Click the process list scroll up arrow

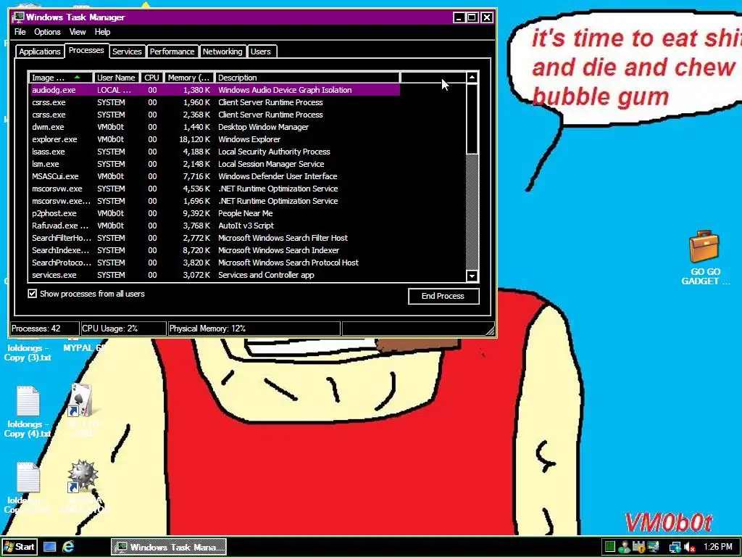(472, 78)
